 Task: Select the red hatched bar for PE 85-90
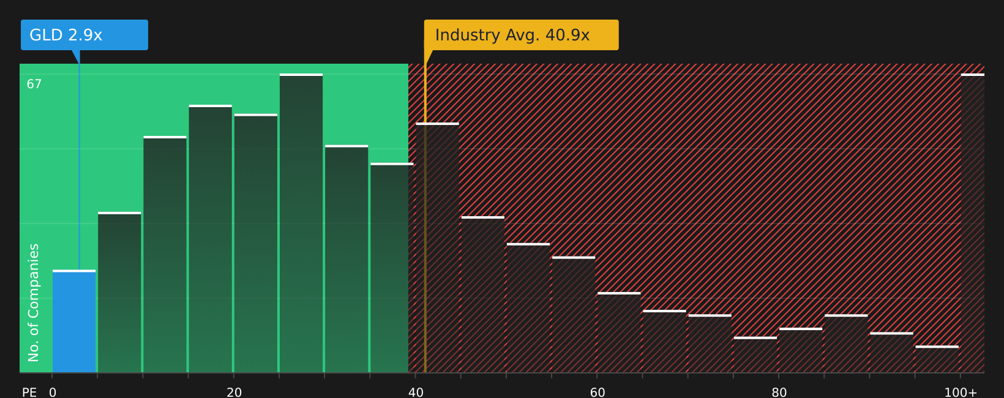[x=846, y=344]
